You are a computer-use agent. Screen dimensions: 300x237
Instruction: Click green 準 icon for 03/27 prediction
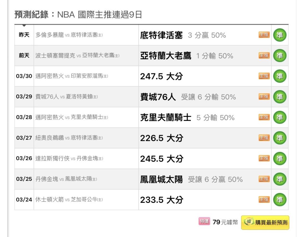280,138
